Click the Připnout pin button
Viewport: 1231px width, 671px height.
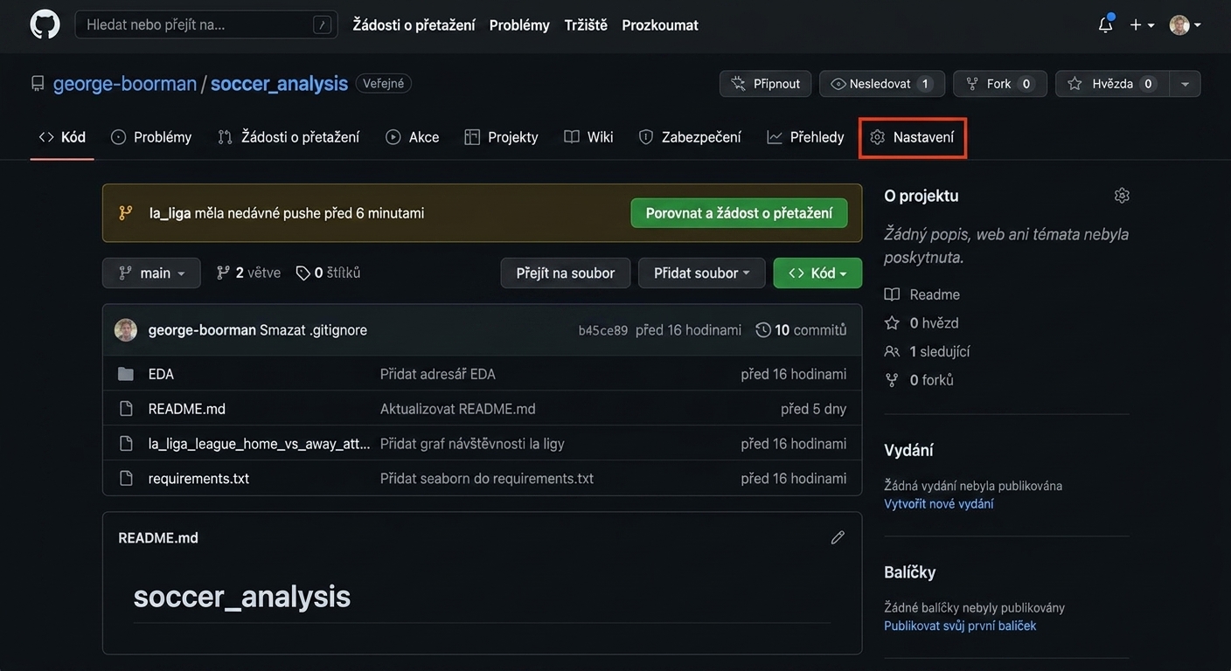click(765, 84)
